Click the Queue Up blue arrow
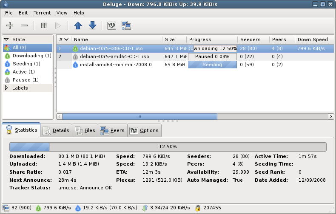Viewport: 336px width, 214px height. [x=78, y=25]
